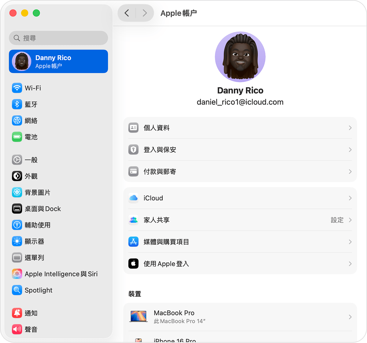Open 背景圖片 wallpaper settings icon
This screenshot has width=367, height=343.
point(17,192)
